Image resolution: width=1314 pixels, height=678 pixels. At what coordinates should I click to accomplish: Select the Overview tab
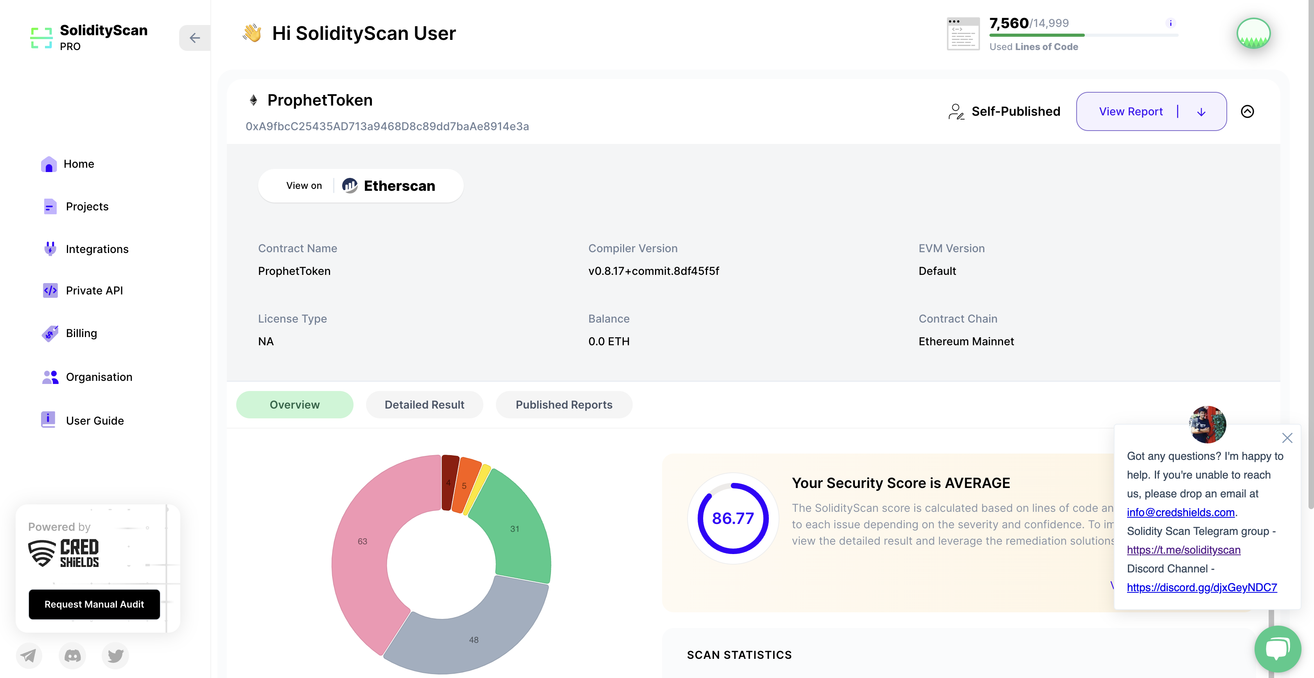(x=294, y=405)
